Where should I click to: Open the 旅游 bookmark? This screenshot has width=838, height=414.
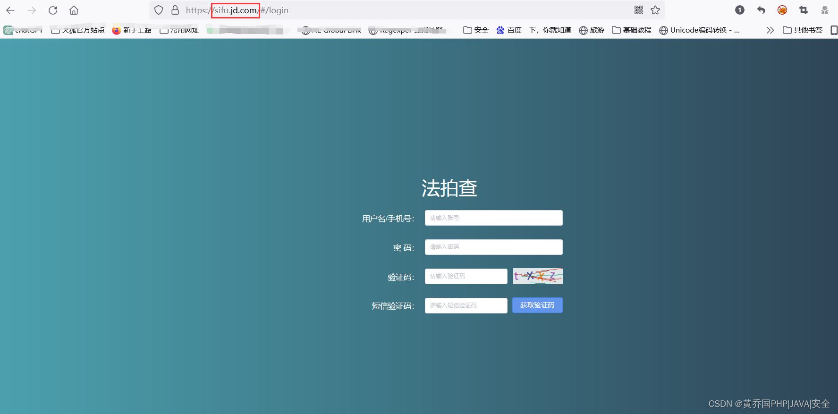592,30
